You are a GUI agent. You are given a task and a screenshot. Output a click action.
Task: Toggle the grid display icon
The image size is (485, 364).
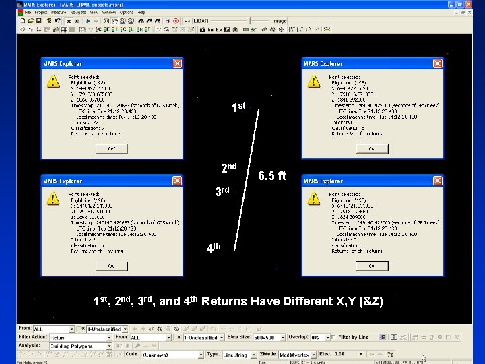pyautogui.click(x=64, y=30)
